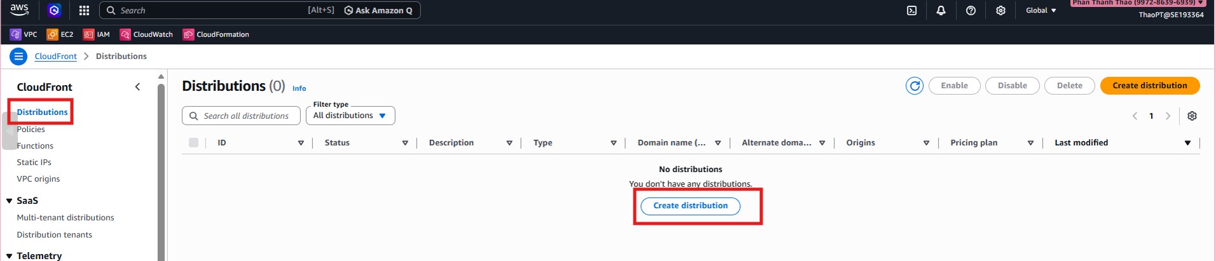Click the hamburger navigation menu icon
Image resolution: width=1216 pixels, height=261 pixels.
point(18,57)
